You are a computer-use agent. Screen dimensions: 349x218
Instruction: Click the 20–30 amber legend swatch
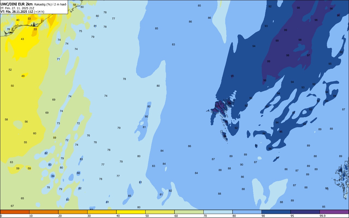point(73,212)
